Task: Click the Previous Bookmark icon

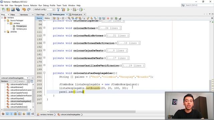Action: (x=88, y=18)
